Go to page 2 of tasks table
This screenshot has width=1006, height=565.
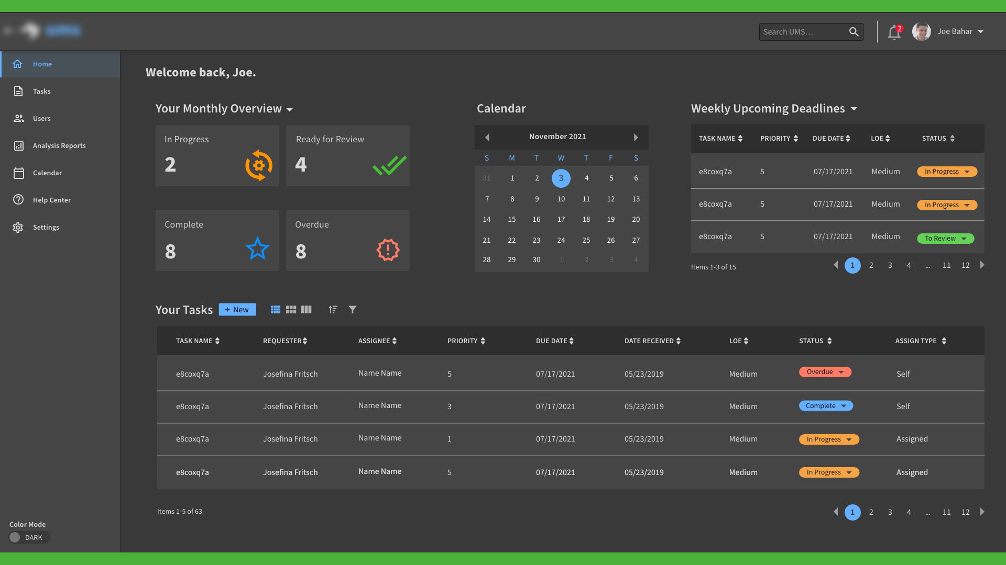click(871, 512)
